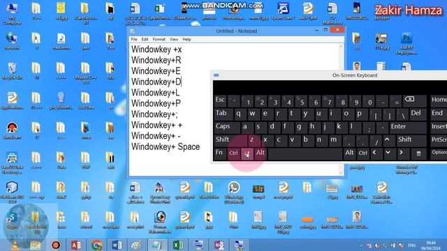
Task: Select WhatsApp desktop shortcut
Action: 234,192
